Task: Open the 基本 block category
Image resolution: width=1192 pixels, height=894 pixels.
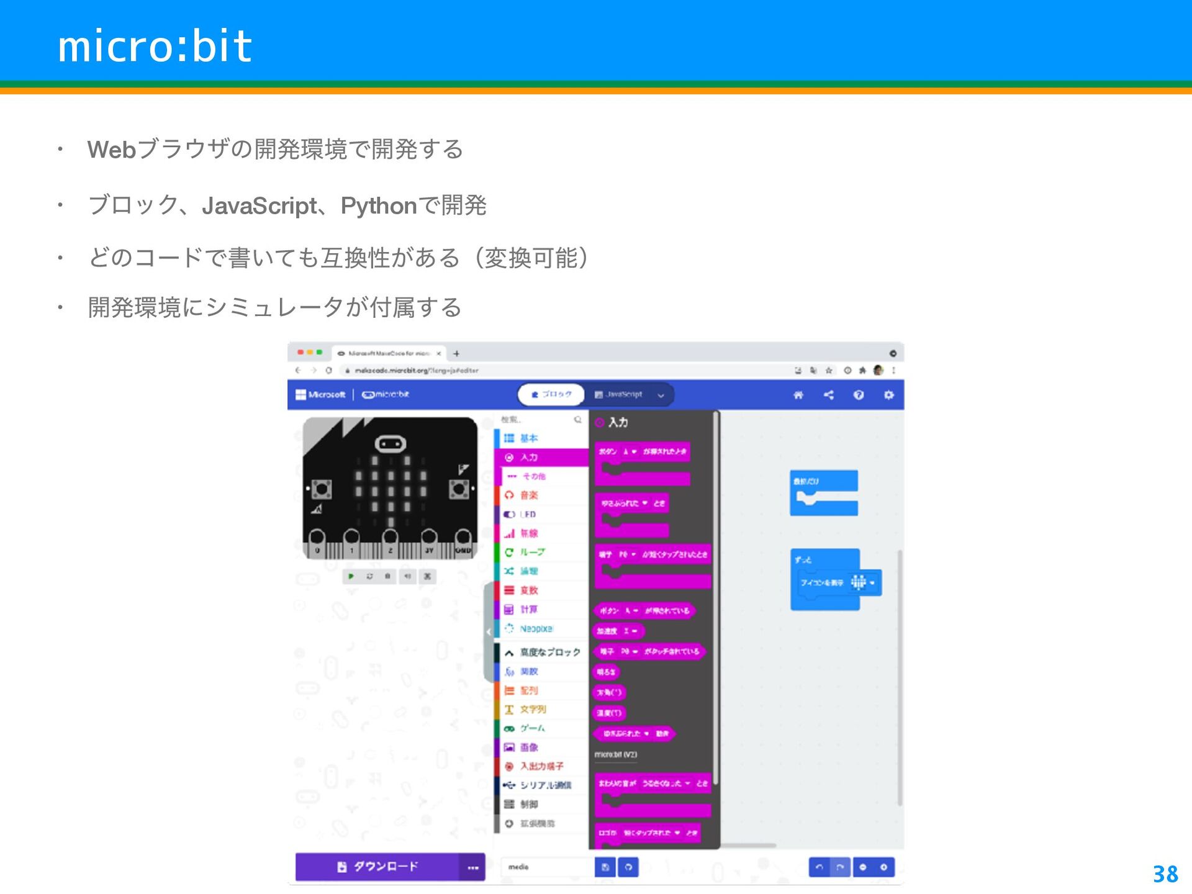Action: (x=542, y=438)
